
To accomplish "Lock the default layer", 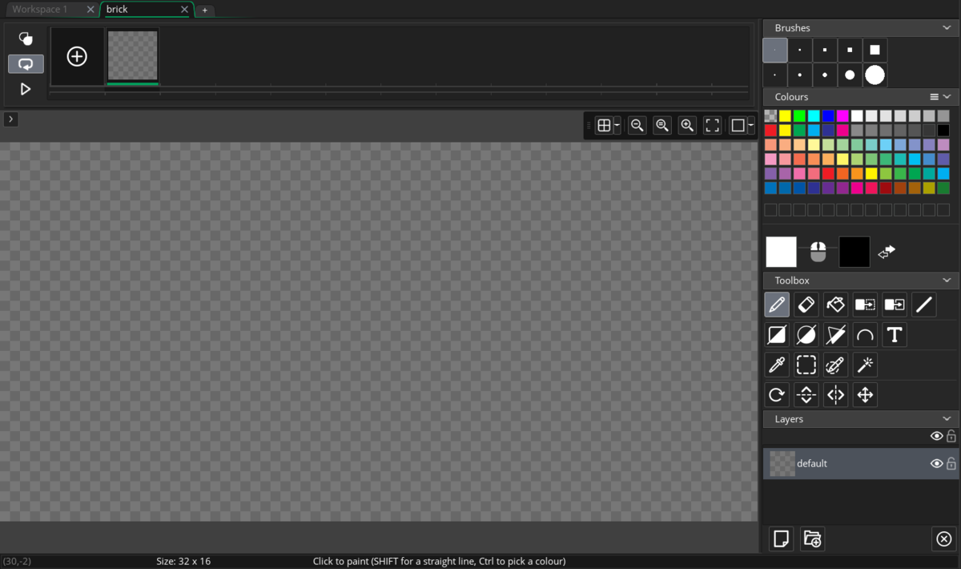I will pyautogui.click(x=951, y=463).
